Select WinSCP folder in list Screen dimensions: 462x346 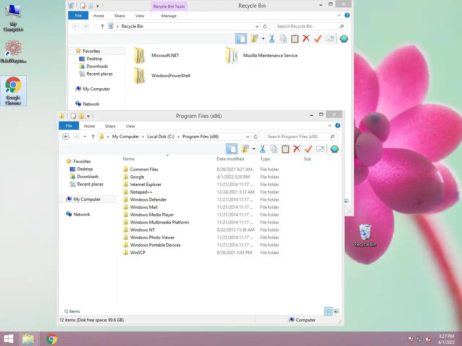click(x=138, y=253)
